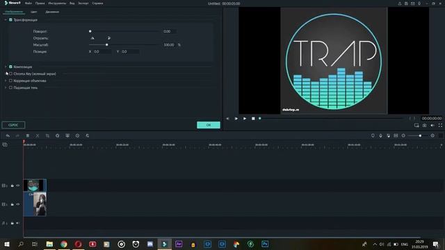Open the Инструменты menu
The image size is (445, 250).
57,3
